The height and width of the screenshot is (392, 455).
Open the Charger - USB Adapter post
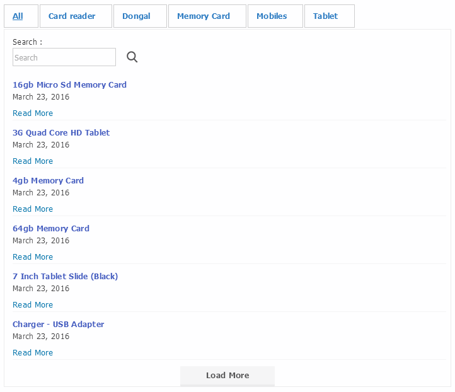58,325
